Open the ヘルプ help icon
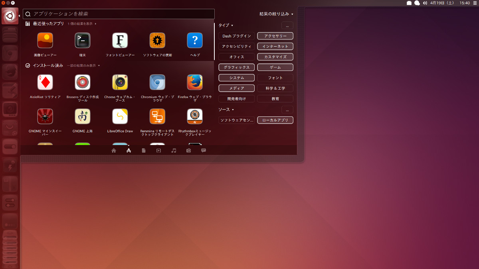Image resolution: width=479 pixels, height=269 pixels. 195,40
